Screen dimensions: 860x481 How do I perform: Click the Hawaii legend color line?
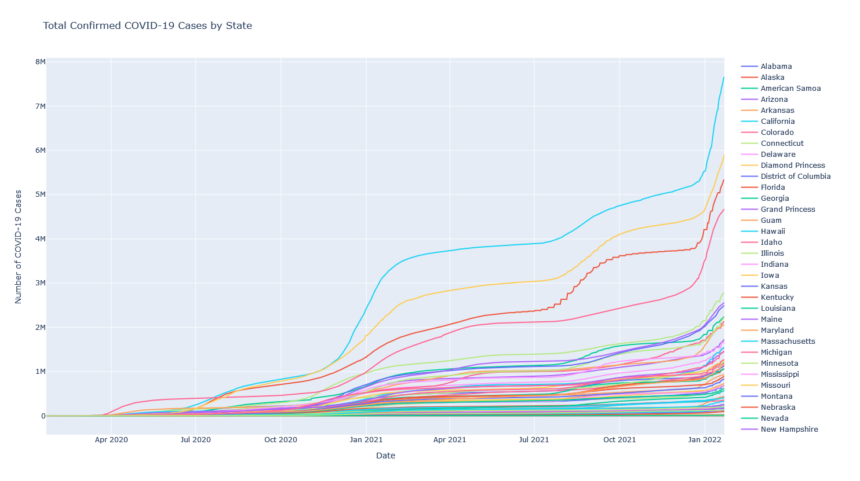(749, 232)
